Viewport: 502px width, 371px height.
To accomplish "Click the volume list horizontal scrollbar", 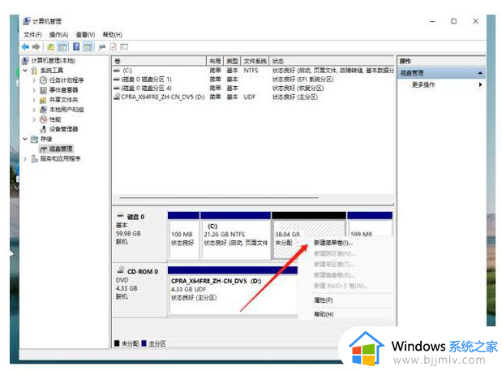I will point(219,197).
